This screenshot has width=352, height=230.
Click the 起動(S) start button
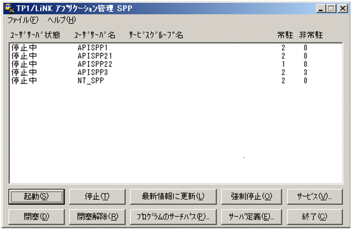[37, 197]
